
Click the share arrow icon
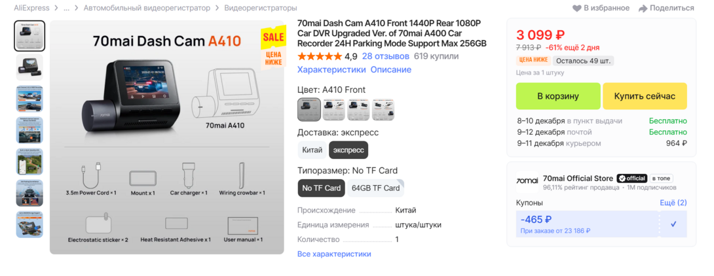643,9
